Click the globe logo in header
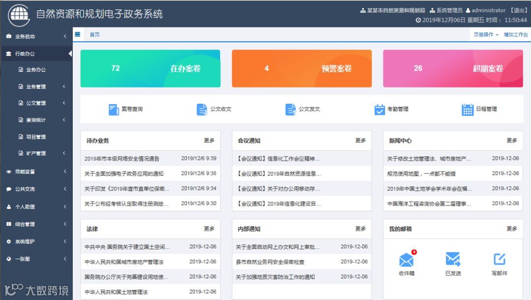The height and width of the screenshot is (300, 531). [x=19, y=15]
